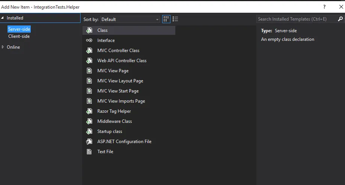
Task: Select the ASP.NET Configuration File icon
Action: pos(89,142)
